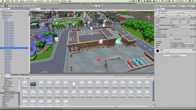Open the GameObject menu
The image size is (196, 110).
tap(30, 1)
